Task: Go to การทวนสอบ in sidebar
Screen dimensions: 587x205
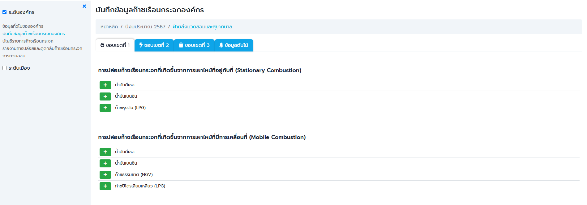Action: pyautogui.click(x=14, y=56)
